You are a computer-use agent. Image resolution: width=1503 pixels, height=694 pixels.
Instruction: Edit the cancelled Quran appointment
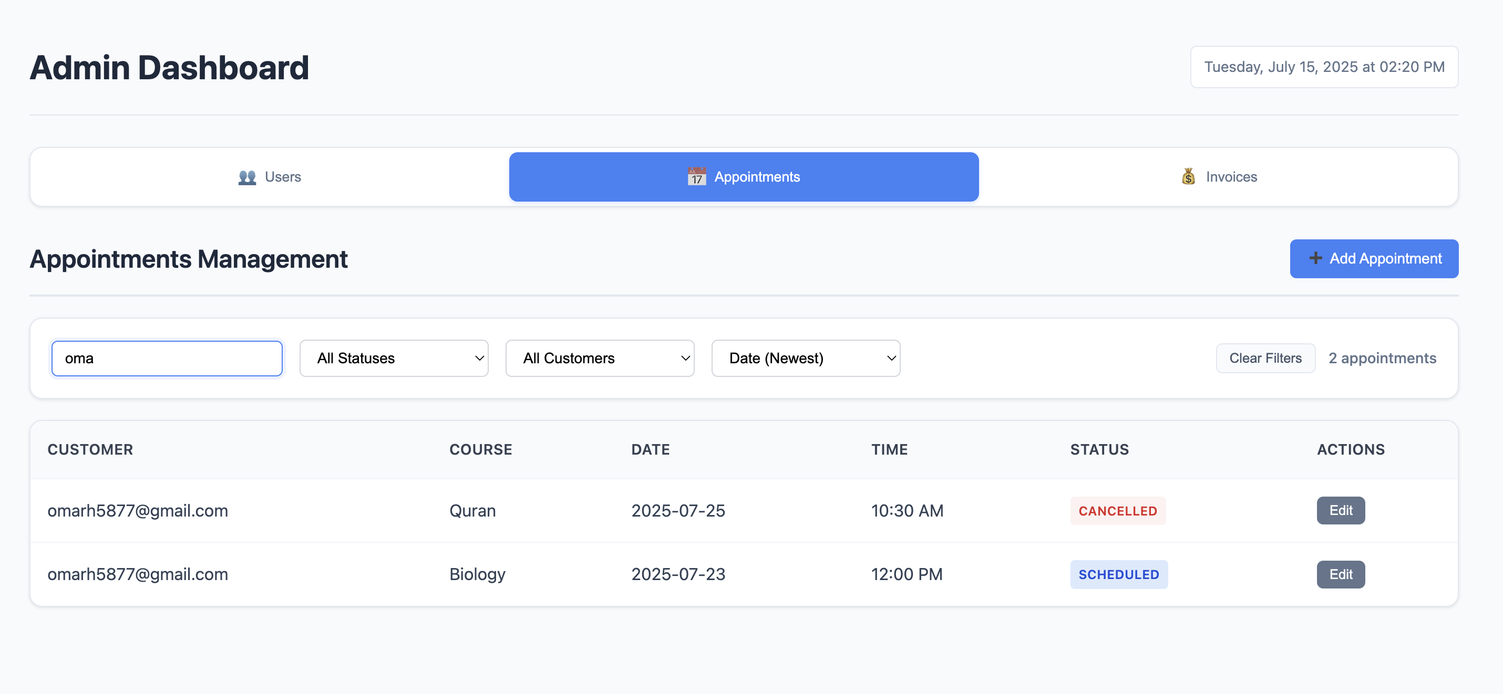1340,510
